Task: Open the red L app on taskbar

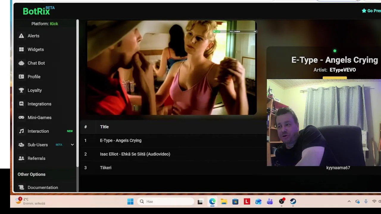Action: [x=247, y=202]
